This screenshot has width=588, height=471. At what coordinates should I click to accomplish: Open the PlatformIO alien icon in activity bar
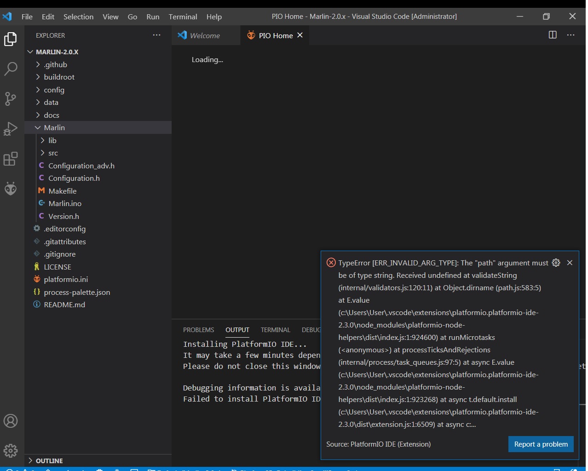pyautogui.click(x=11, y=189)
